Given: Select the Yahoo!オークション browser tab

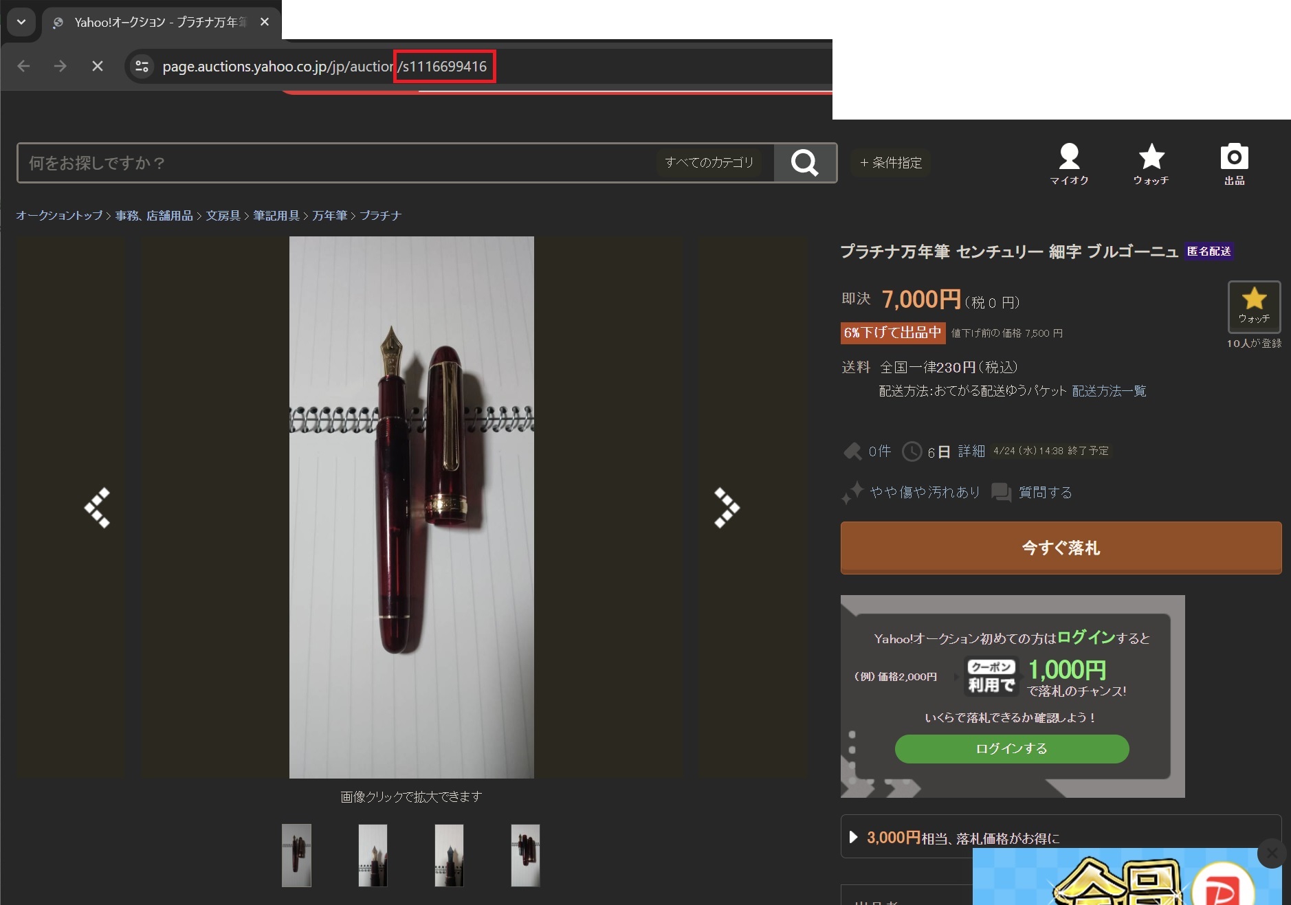Looking at the screenshot, I should pyautogui.click(x=161, y=22).
